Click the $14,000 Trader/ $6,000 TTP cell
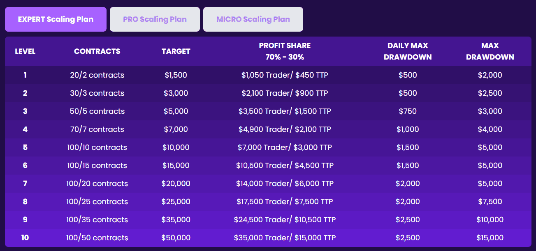Viewport: 536px width, 251px height. tap(285, 184)
